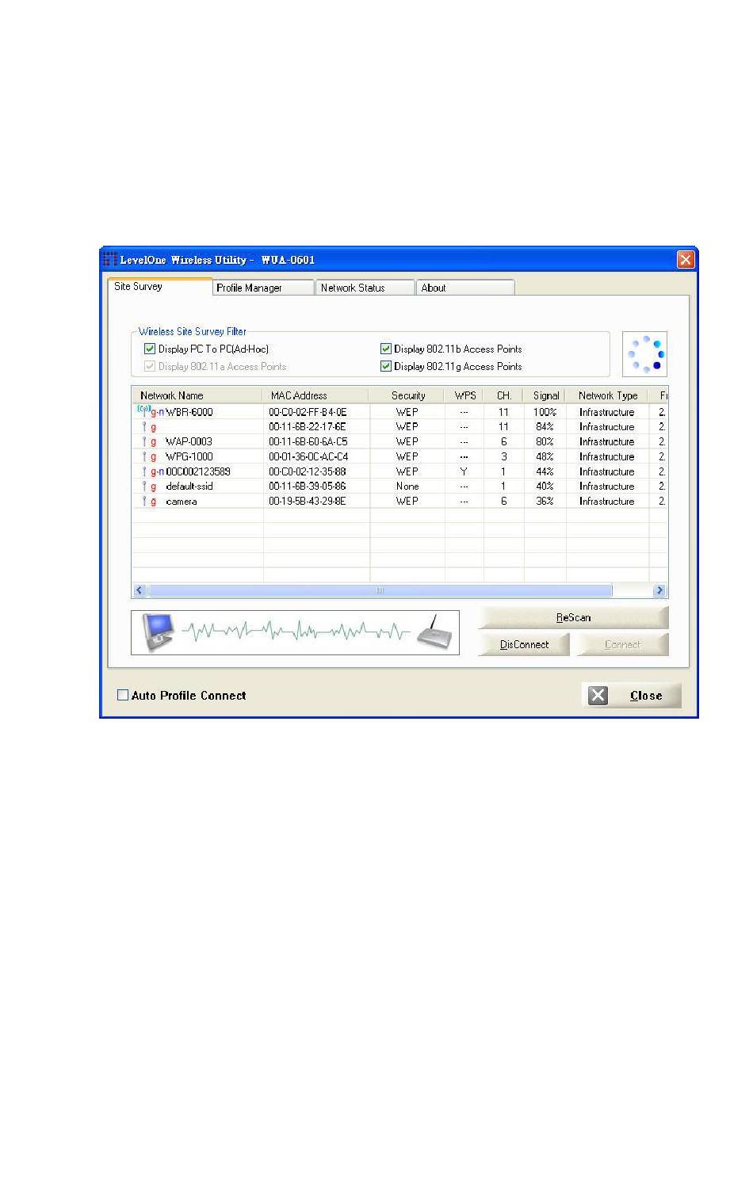Sort by Network Name column header
The height and width of the screenshot is (1202, 753).
(197, 395)
